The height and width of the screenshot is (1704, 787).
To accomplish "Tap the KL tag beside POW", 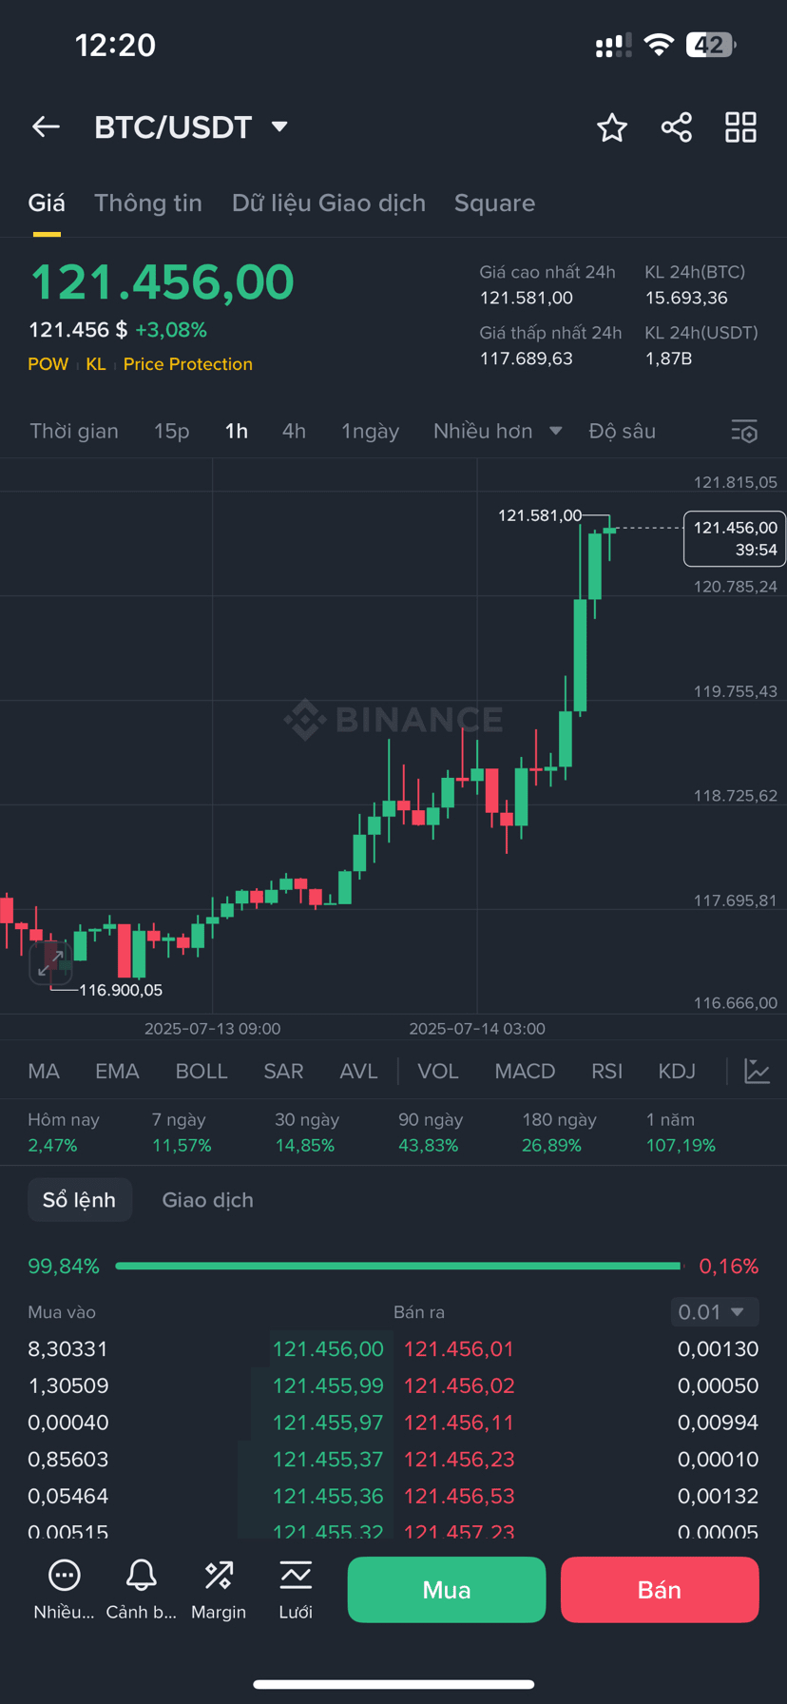I will click(96, 364).
